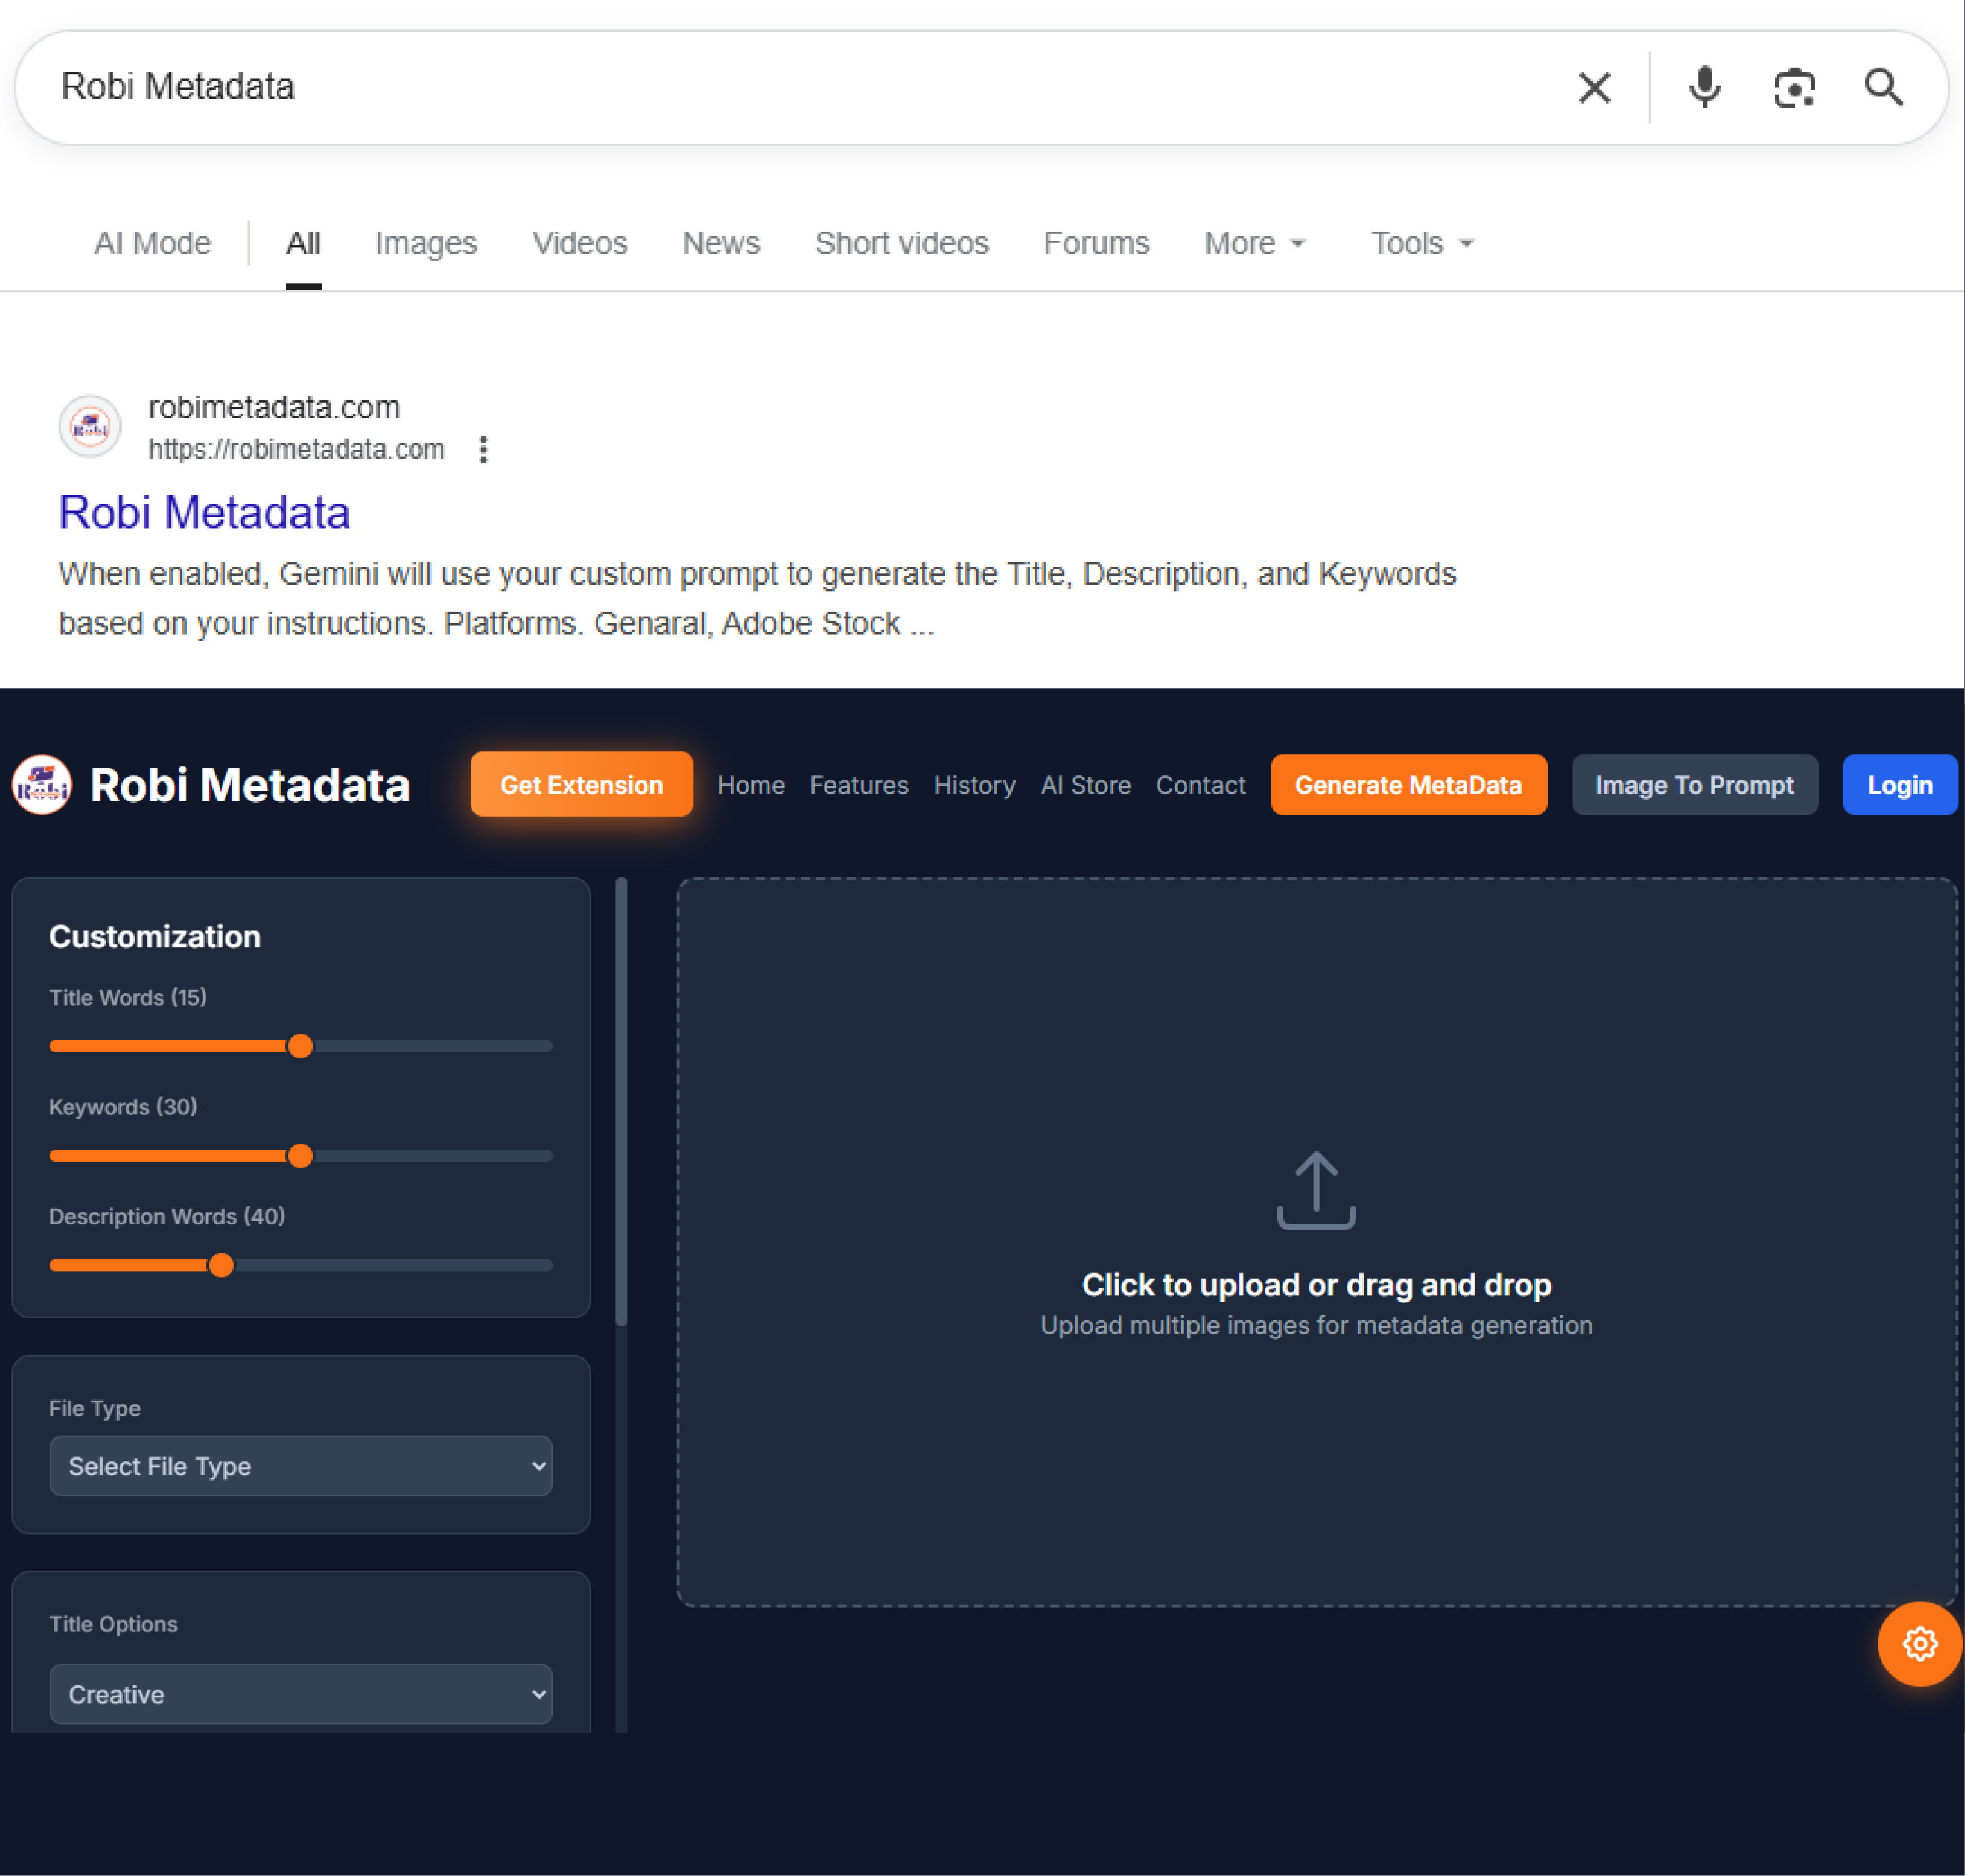Viewport: 1965px width, 1876px height.
Task: Open the Creative title options dropdown
Action: (x=301, y=1694)
